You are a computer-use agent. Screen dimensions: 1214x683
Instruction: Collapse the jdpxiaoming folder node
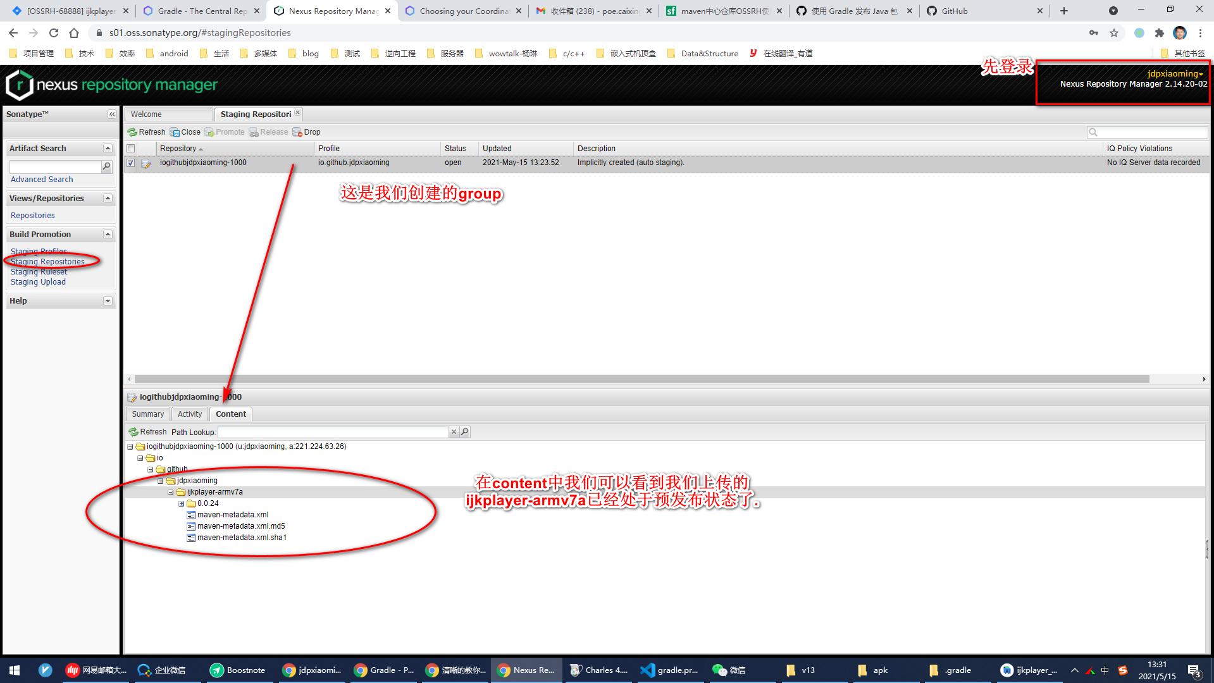(x=161, y=481)
